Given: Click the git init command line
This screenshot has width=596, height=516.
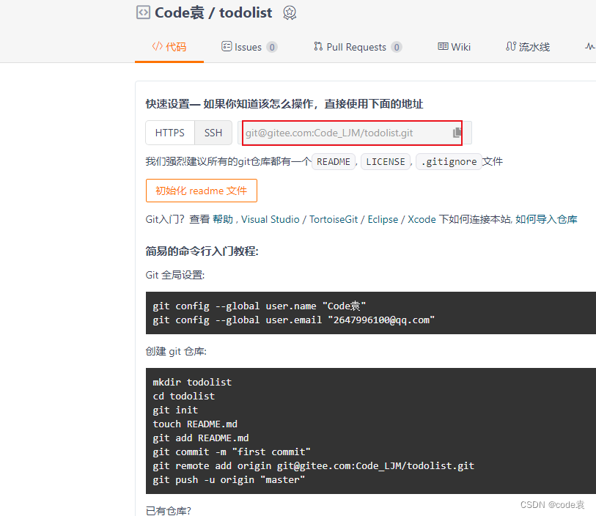Looking at the screenshot, I should (175, 410).
